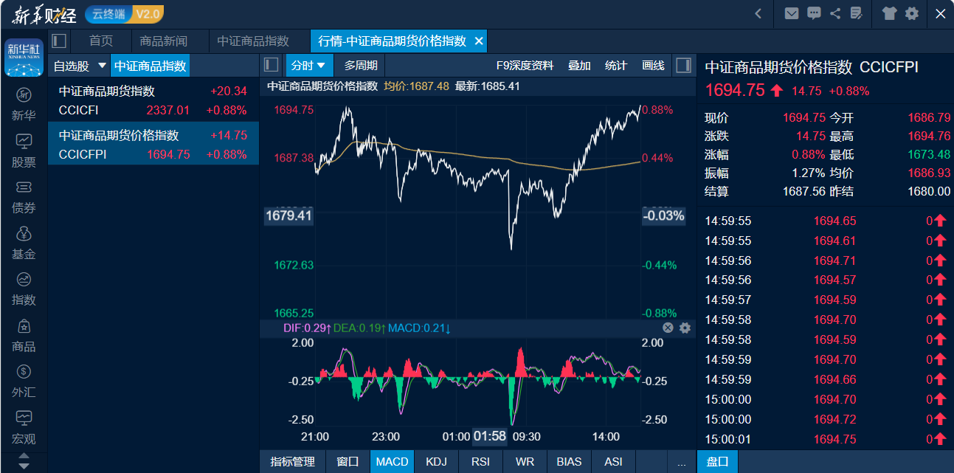Click the share icon in title bar
This screenshot has width=954, height=473.
[x=835, y=13]
